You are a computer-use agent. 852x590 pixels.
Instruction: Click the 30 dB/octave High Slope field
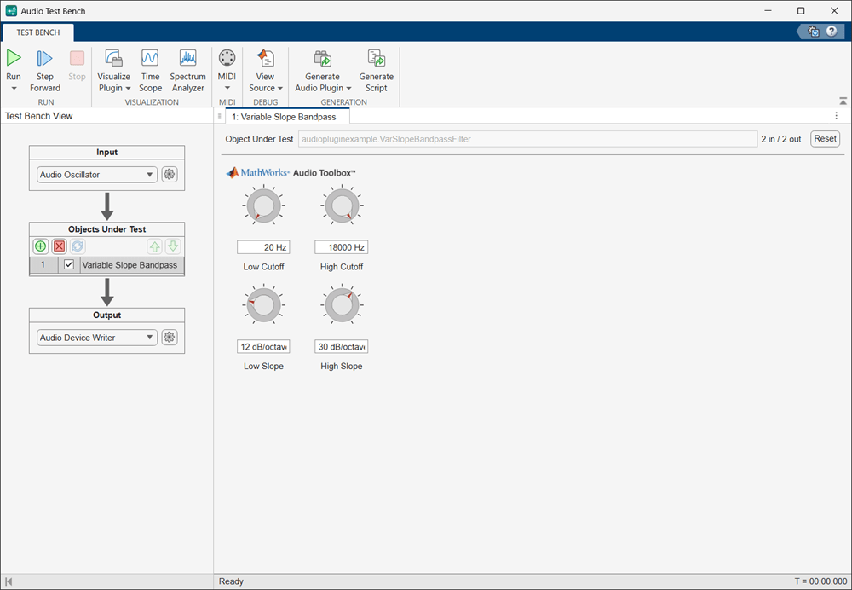[x=342, y=346]
